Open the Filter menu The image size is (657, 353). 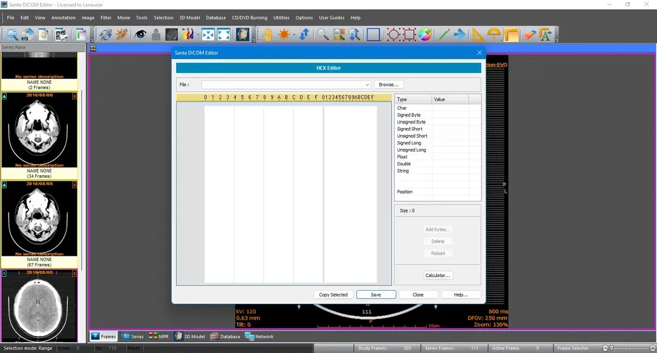click(x=106, y=18)
